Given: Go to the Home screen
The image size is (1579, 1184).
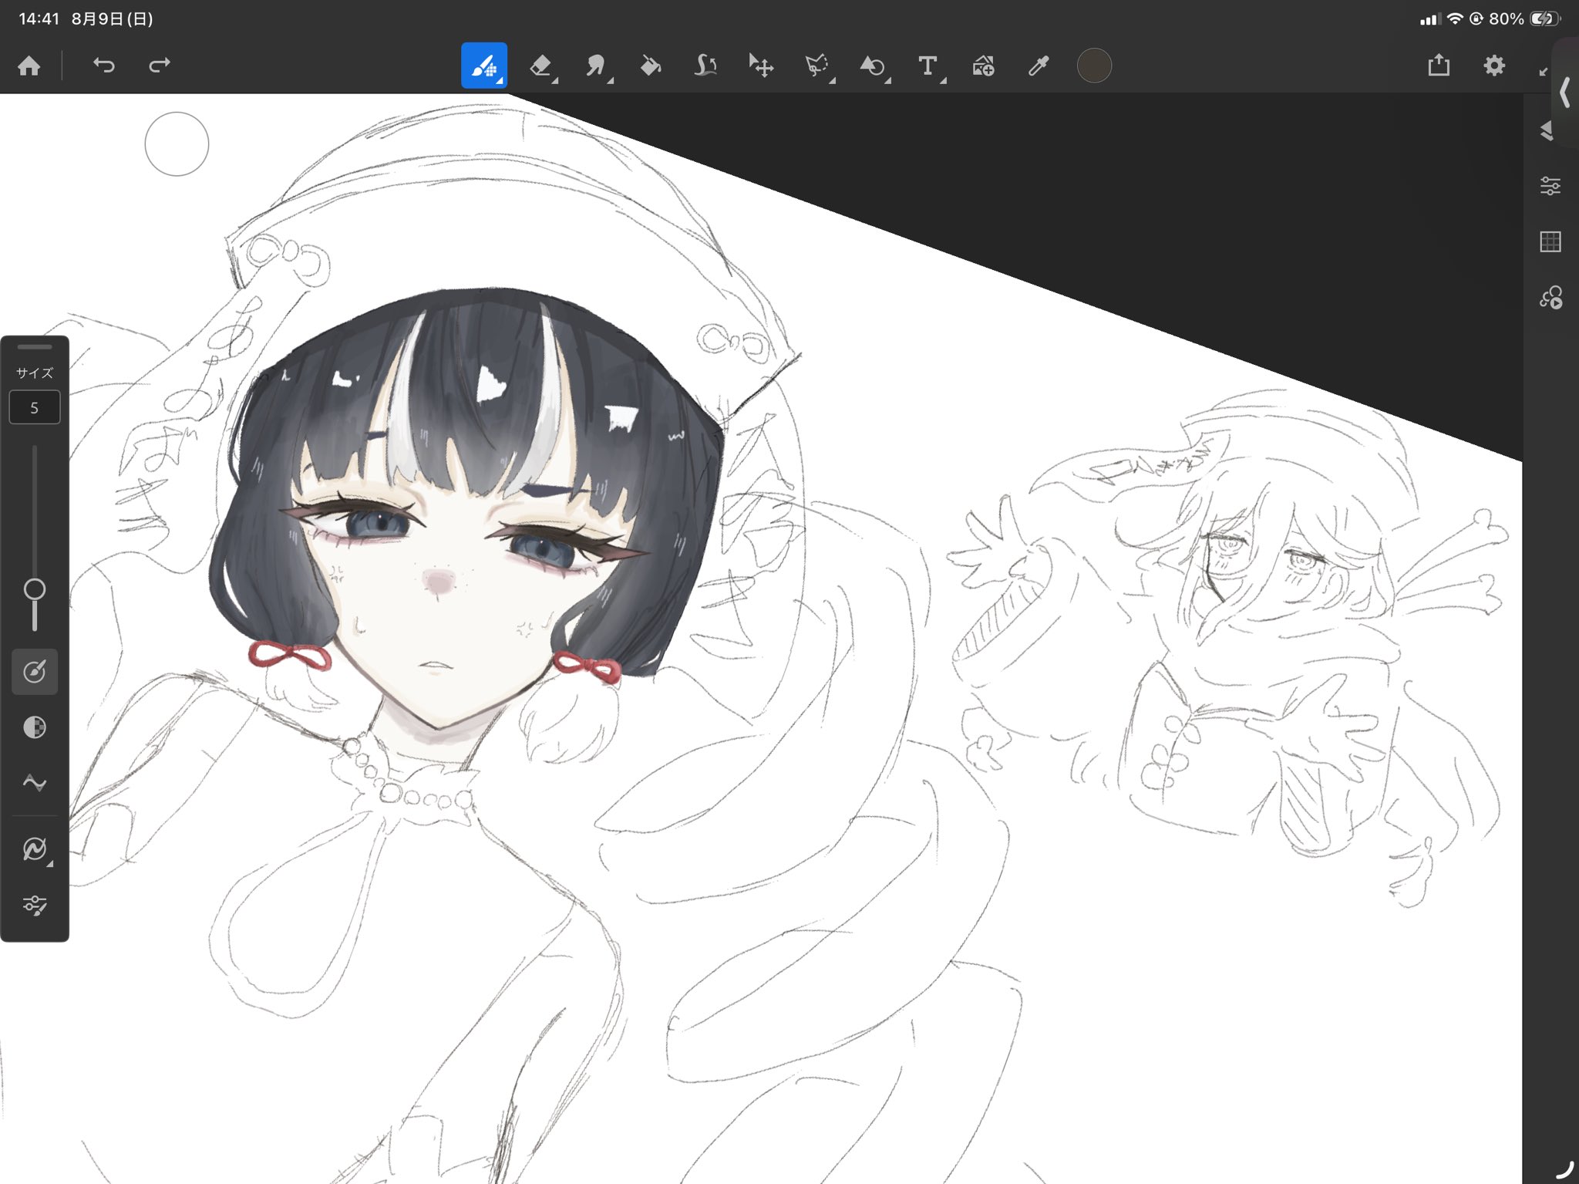Looking at the screenshot, I should (x=29, y=66).
